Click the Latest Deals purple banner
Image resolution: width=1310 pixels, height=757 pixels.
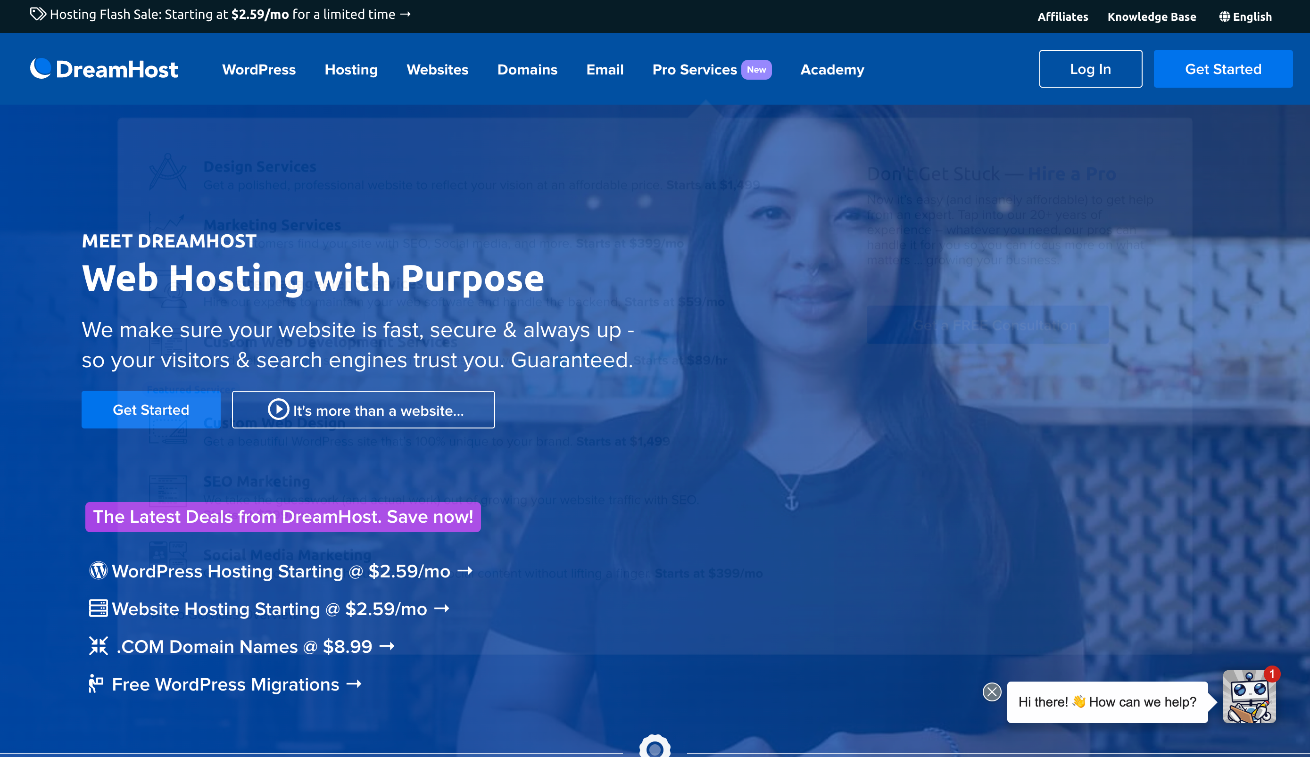283,517
